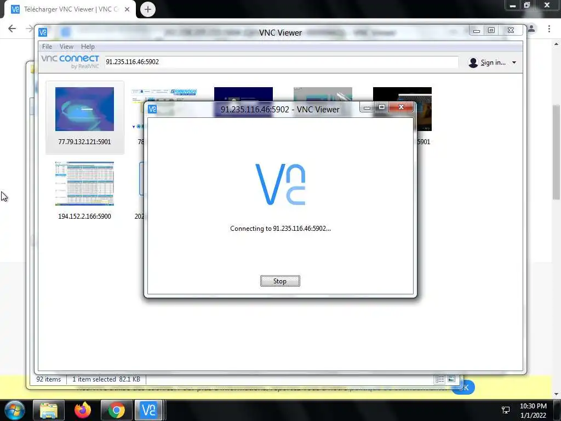Open the View menu in VNC Viewer

tap(66, 47)
